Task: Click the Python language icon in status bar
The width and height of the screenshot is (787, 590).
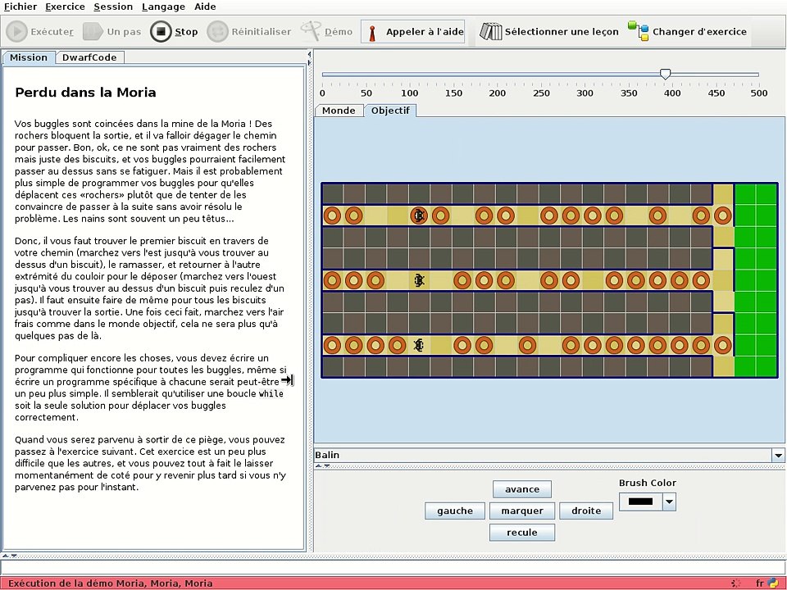Action: click(773, 583)
